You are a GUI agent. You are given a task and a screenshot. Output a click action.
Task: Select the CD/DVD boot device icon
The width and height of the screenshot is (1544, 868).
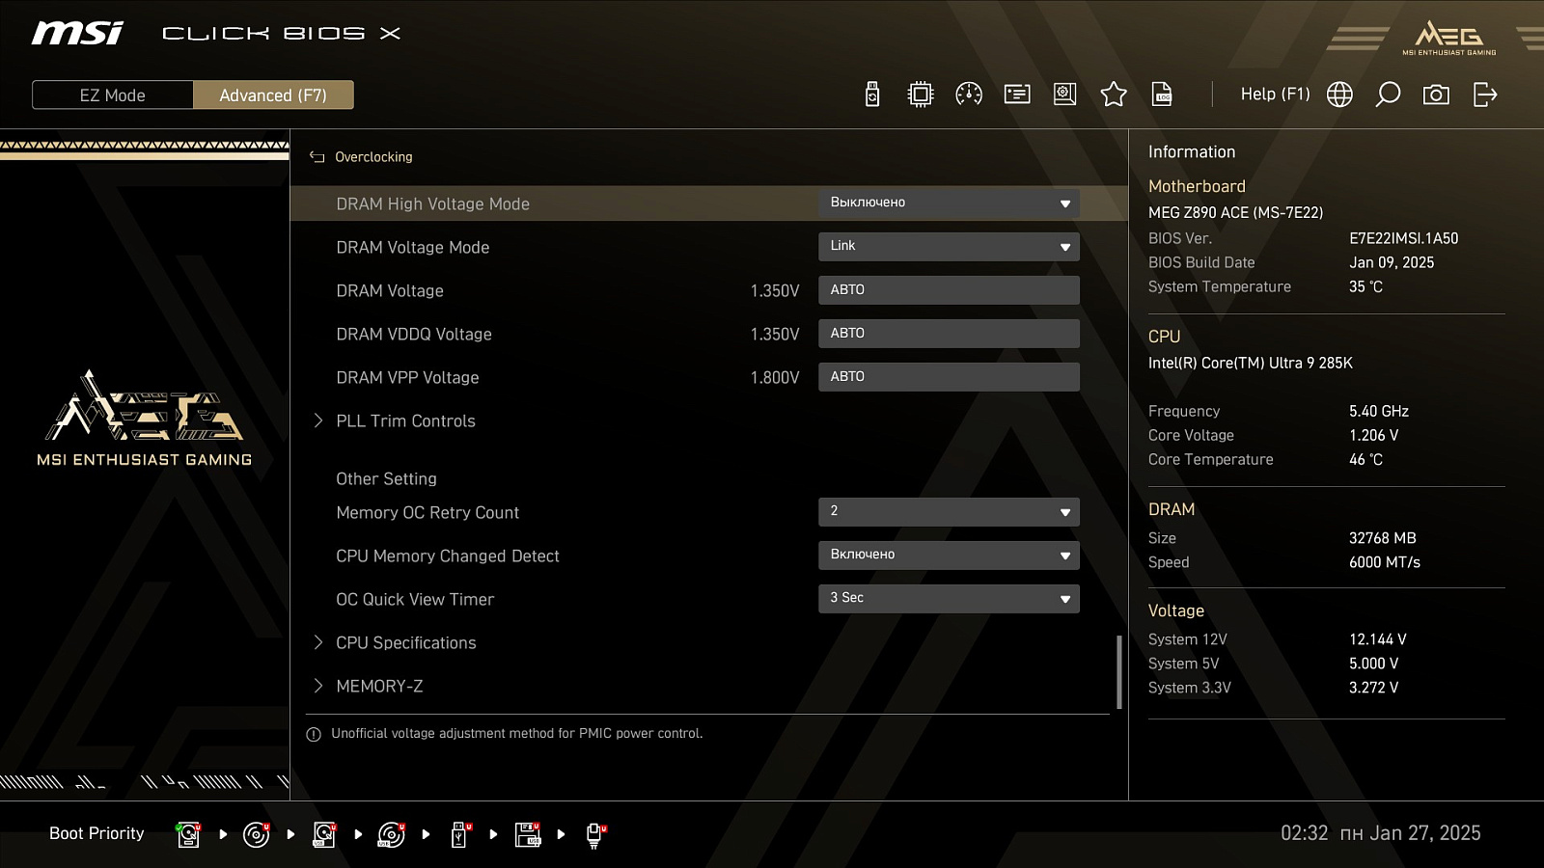pos(257,834)
